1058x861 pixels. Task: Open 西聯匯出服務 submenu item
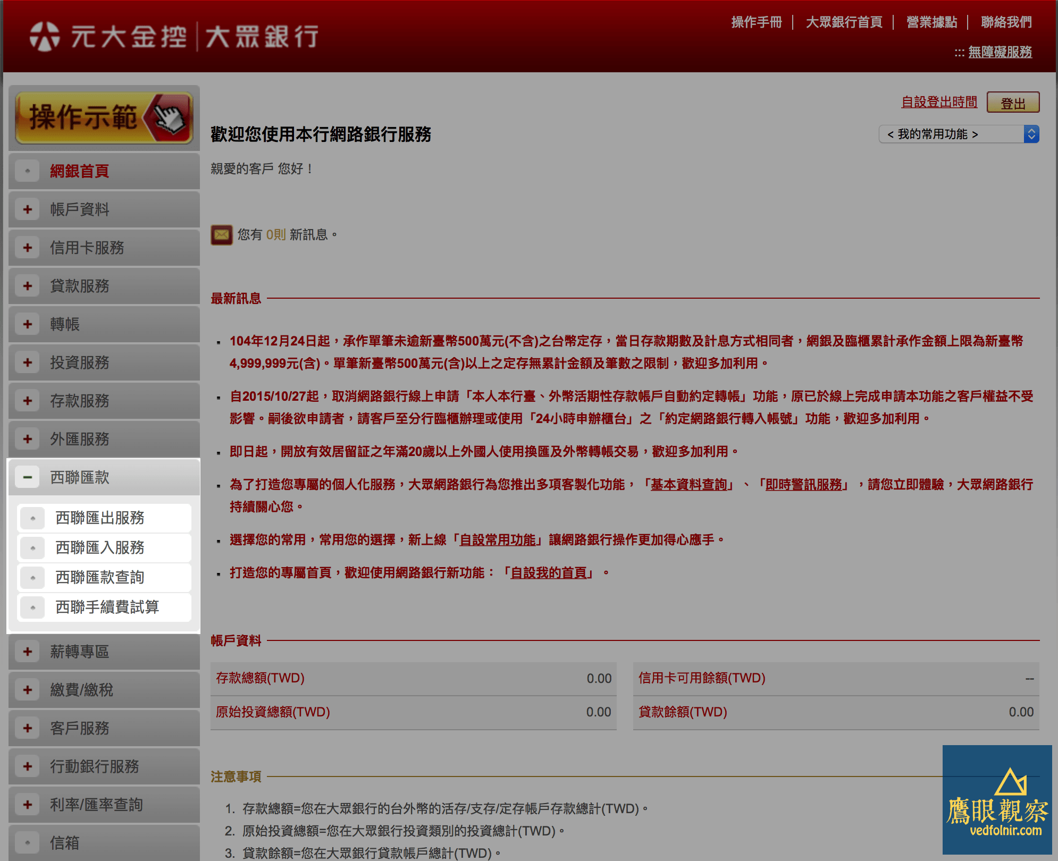click(x=104, y=518)
